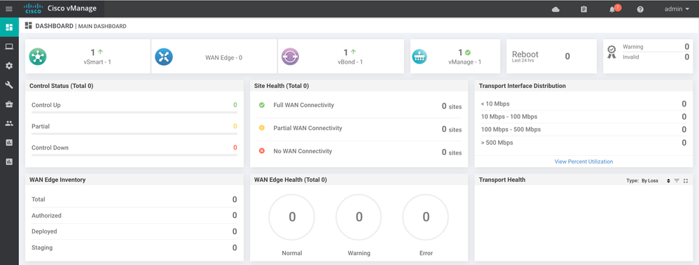
Task: Click the Warning health circle
Action: [359, 217]
